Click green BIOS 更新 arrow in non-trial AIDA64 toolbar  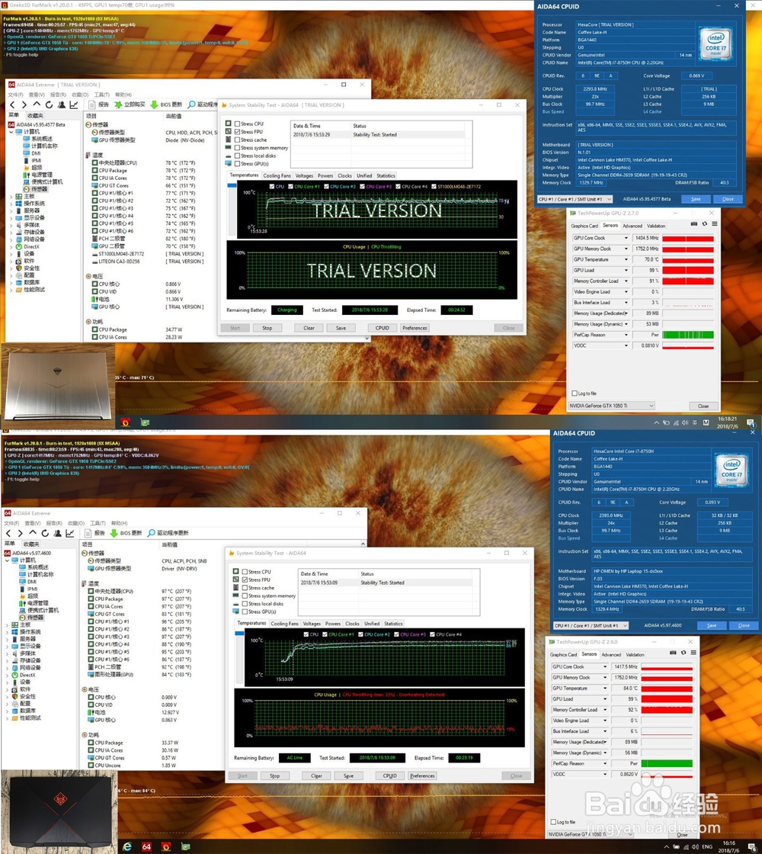pyautogui.click(x=114, y=533)
